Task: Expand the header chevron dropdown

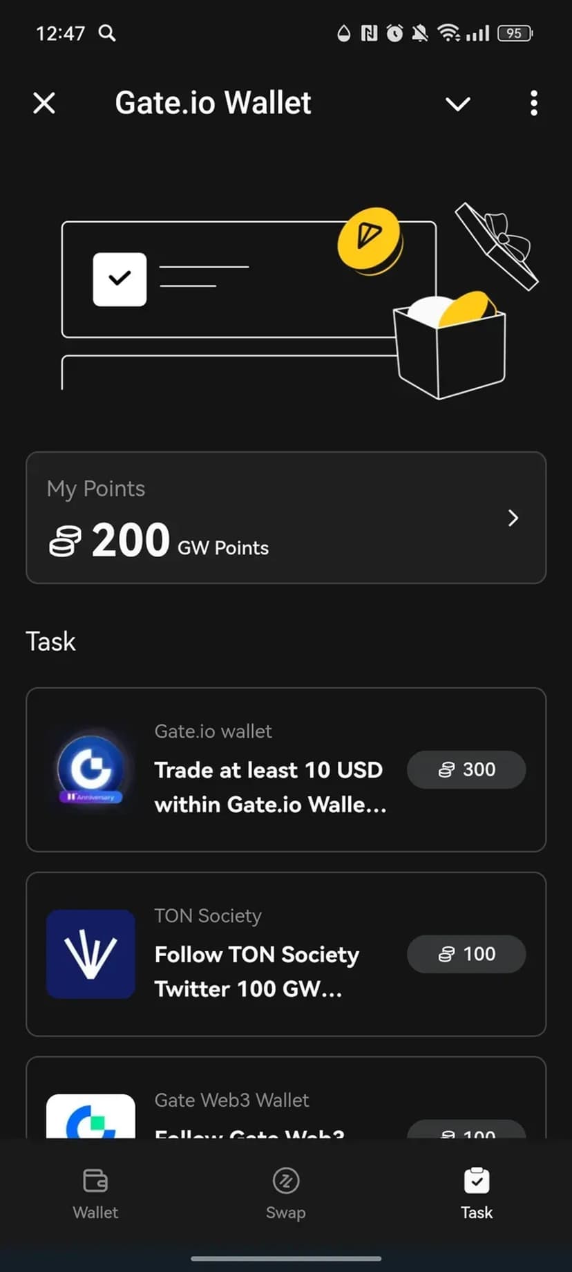Action: click(457, 104)
